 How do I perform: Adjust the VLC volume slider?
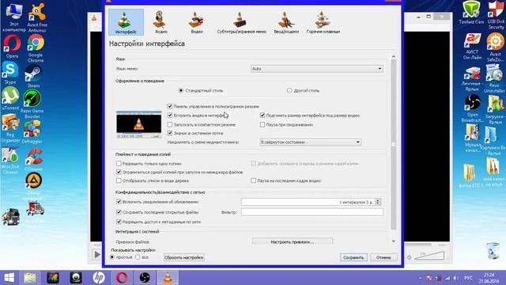429,256
